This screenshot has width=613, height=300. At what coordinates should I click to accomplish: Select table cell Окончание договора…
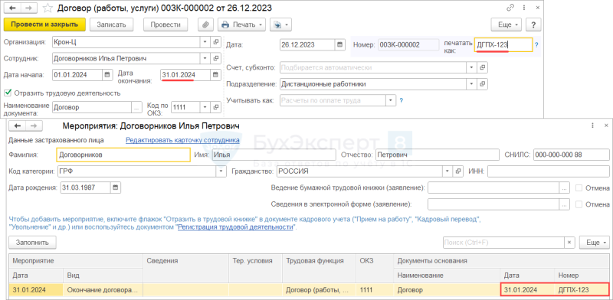(x=103, y=290)
